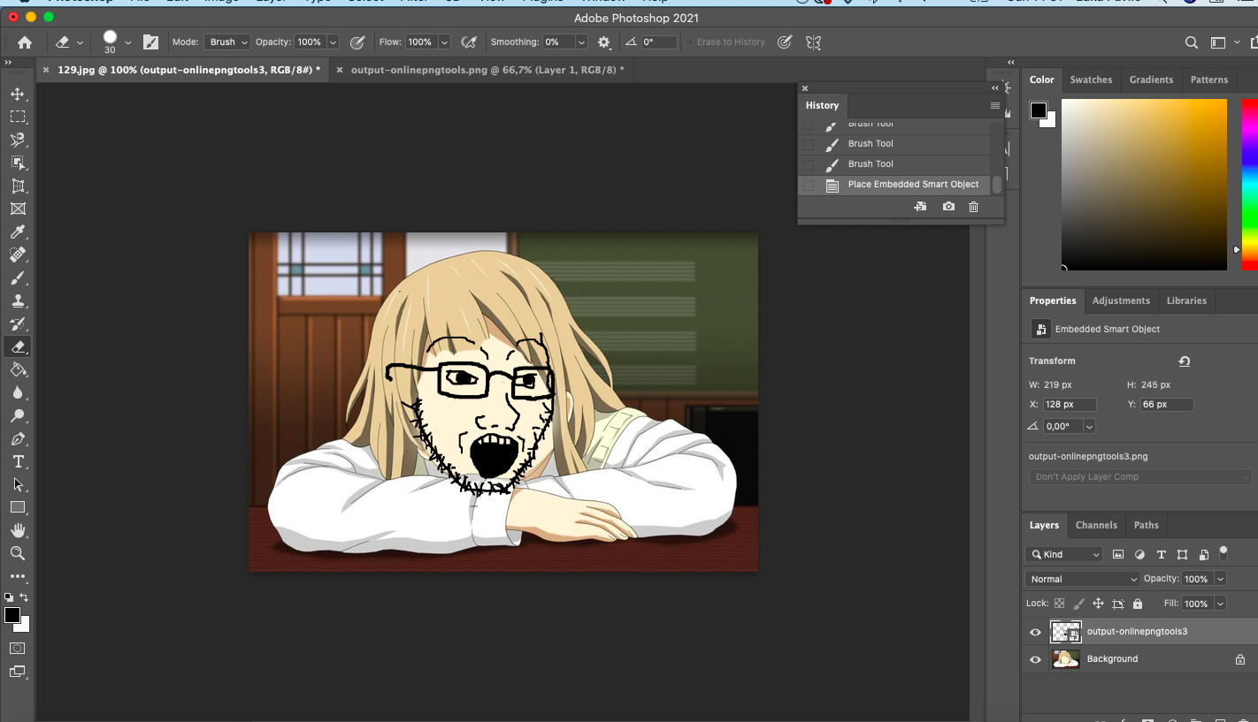Toggle Quick Mask mode
Screen dimensions: 1258x722
[x=18, y=649]
